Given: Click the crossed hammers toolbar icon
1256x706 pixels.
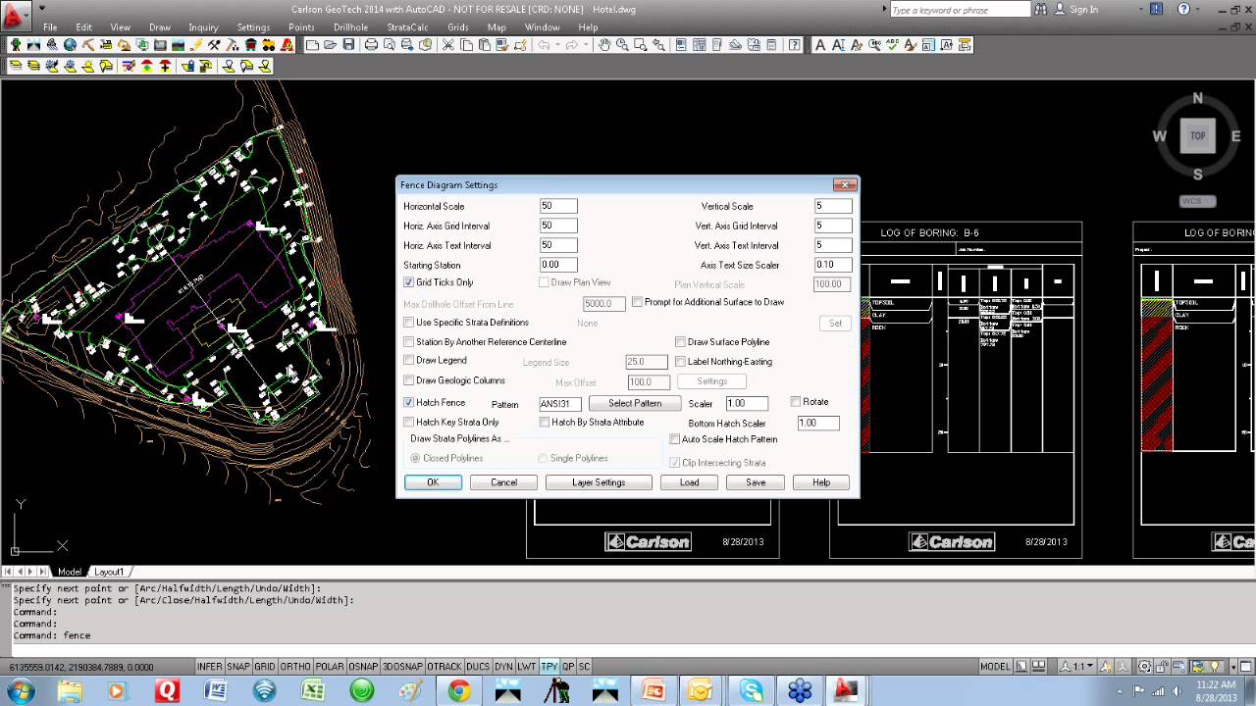Looking at the screenshot, I should pyautogui.click(x=213, y=45).
